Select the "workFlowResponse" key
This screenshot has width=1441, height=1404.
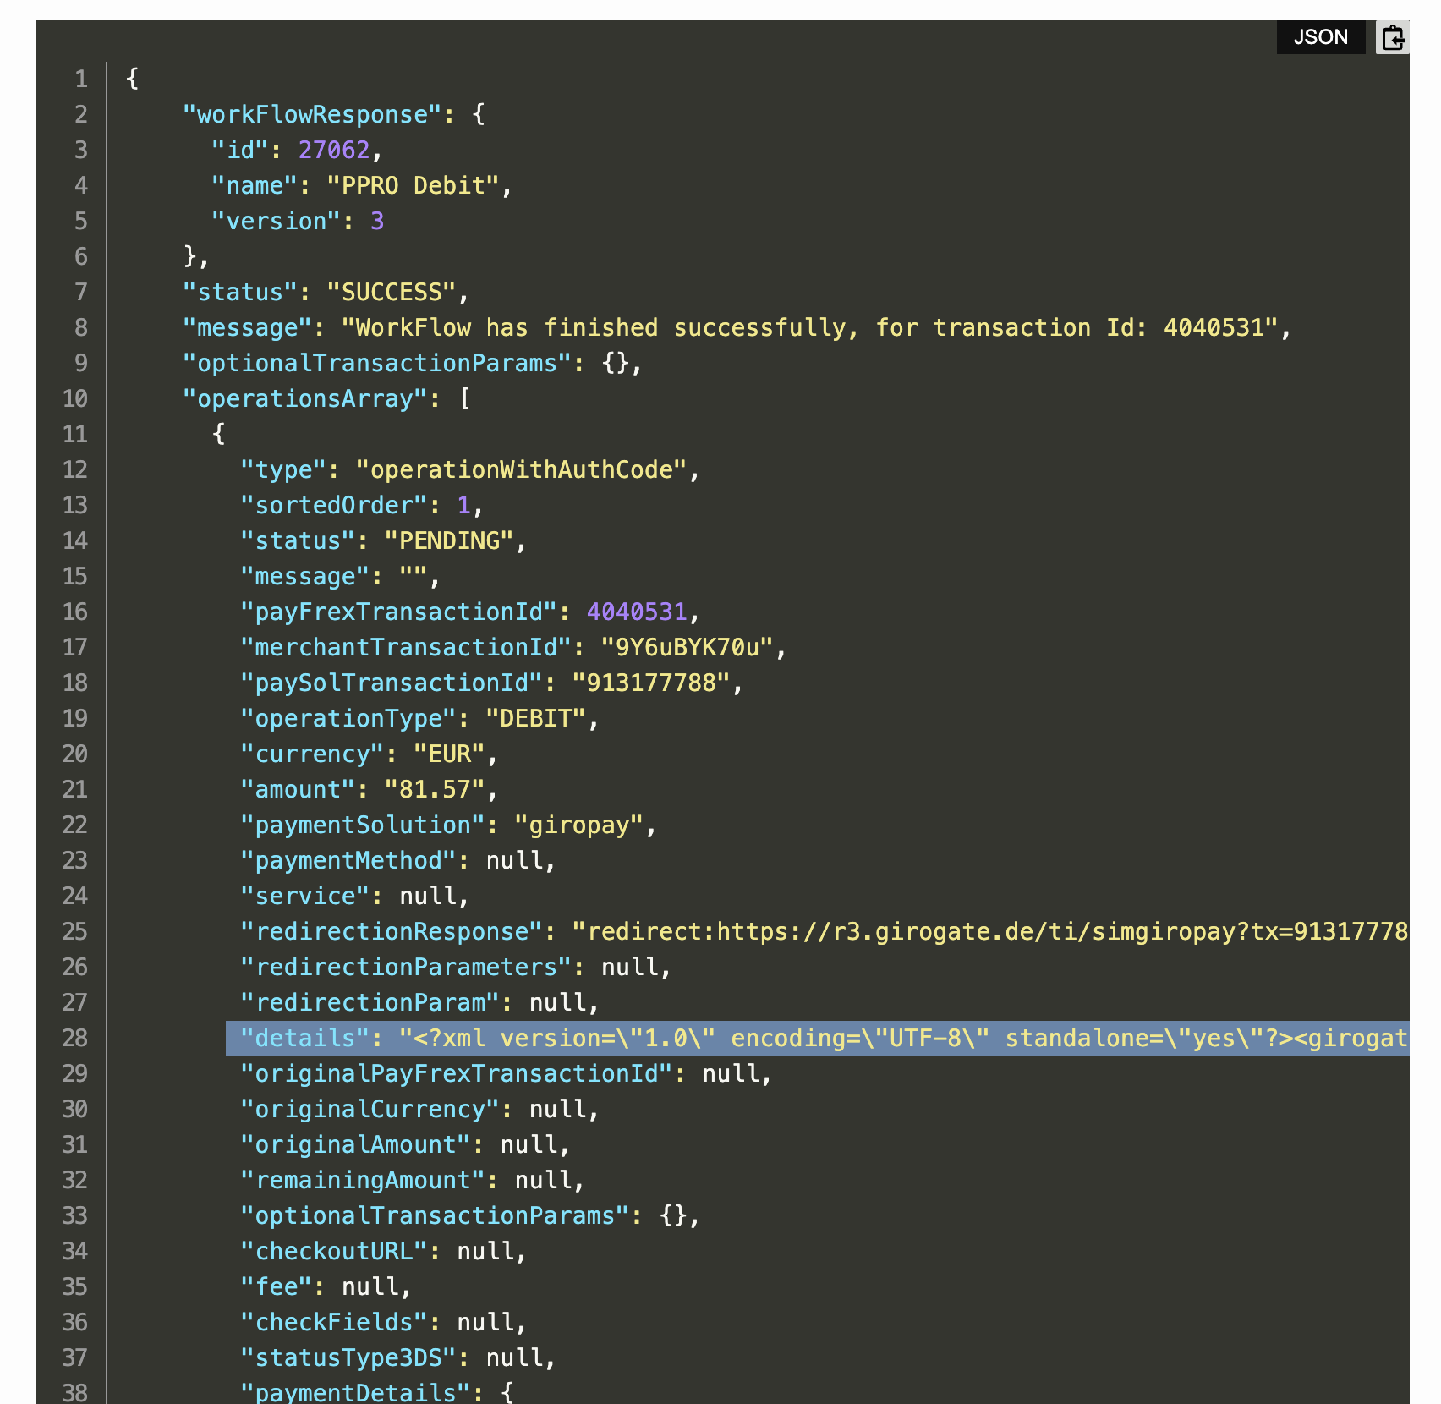[x=313, y=114]
